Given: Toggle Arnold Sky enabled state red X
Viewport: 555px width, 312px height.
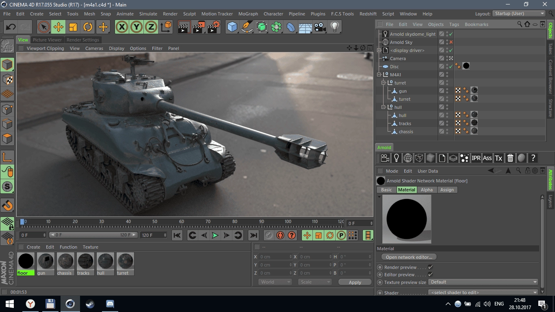Looking at the screenshot, I should click(451, 42).
